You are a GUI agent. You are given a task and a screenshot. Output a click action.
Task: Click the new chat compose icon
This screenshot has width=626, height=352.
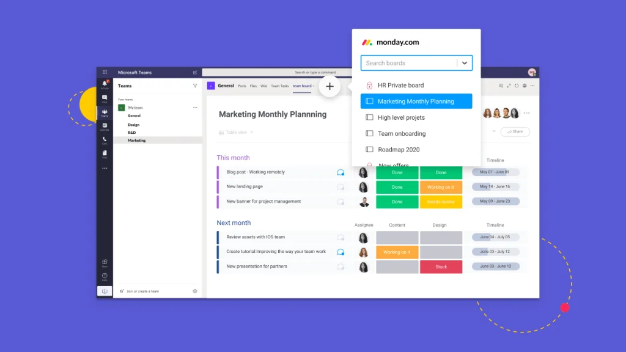tap(195, 72)
